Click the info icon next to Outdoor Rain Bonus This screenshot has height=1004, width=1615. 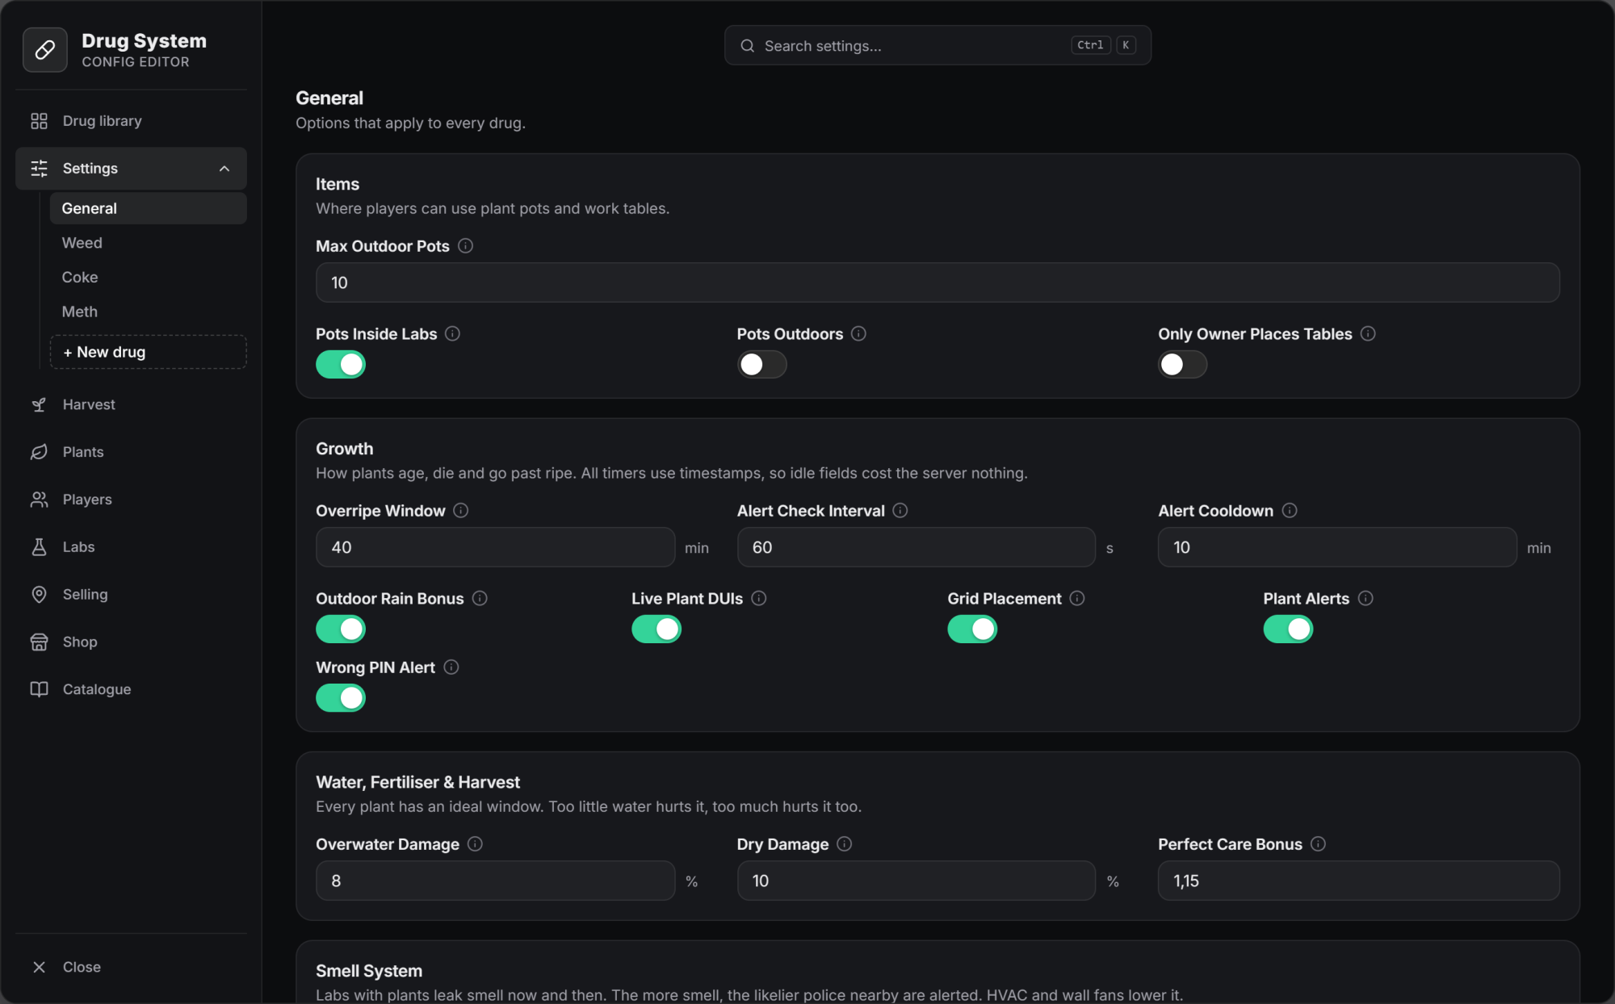click(x=480, y=598)
